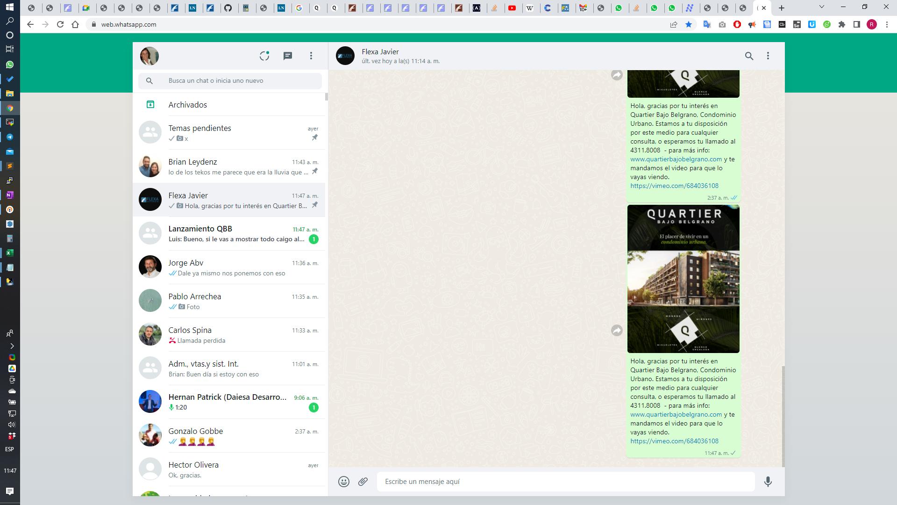Viewport: 897px width, 505px height.
Task: View the Quartier Bajo Belgrano building image
Action: click(x=683, y=279)
